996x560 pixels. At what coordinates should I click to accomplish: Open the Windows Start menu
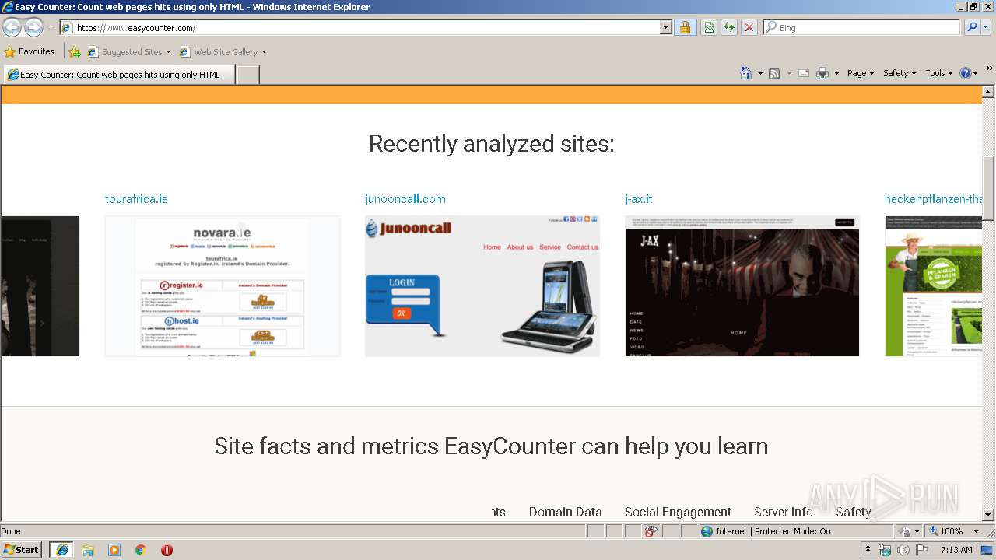pos(22,550)
